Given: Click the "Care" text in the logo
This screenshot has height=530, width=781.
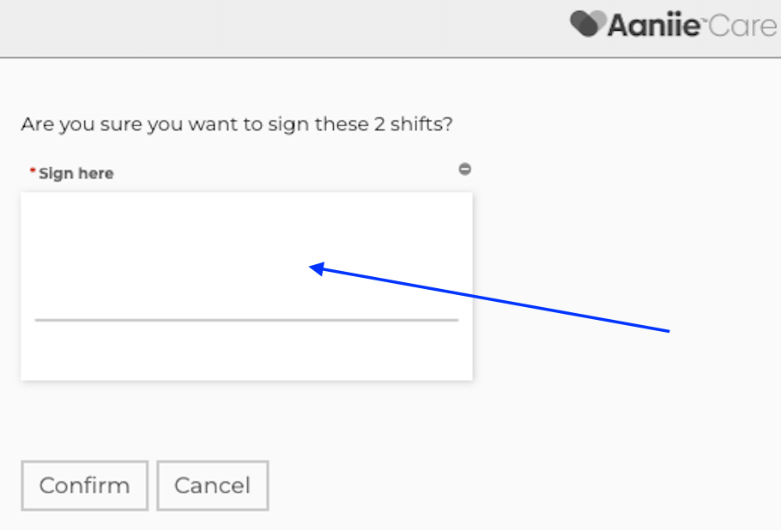Looking at the screenshot, I should [x=743, y=25].
